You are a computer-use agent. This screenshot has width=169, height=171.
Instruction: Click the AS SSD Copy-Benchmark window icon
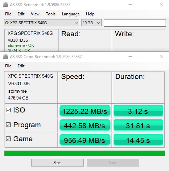click(x=5, y=56)
